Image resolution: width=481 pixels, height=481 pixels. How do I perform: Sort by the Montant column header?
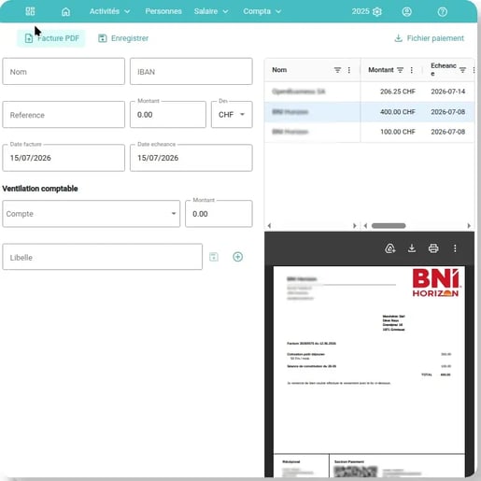coord(381,70)
